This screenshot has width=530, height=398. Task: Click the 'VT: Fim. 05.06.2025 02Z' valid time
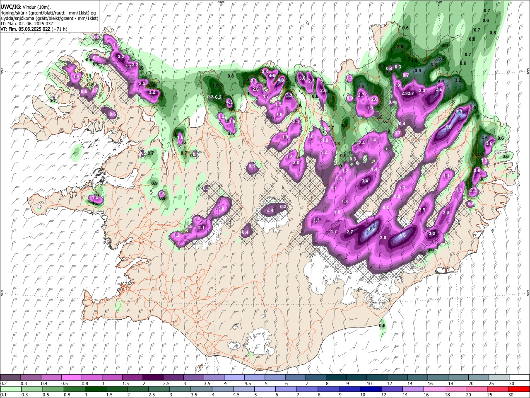[x=25, y=29]
